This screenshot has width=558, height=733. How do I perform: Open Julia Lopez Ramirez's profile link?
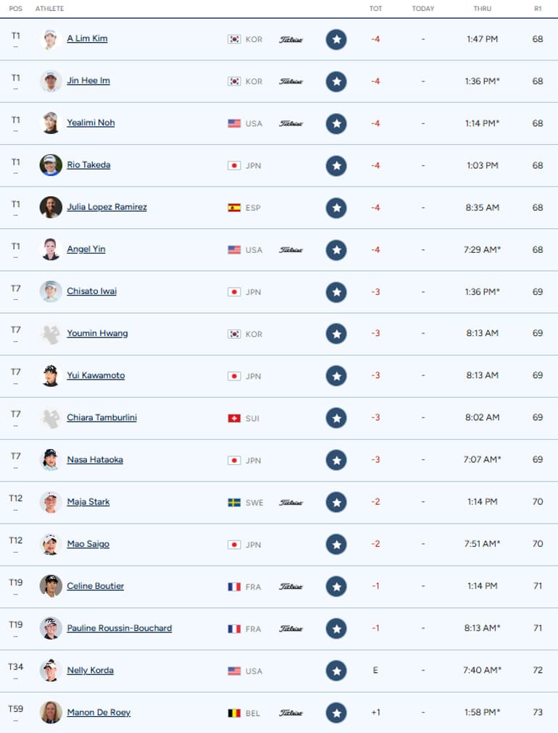[x=107, y=206]
